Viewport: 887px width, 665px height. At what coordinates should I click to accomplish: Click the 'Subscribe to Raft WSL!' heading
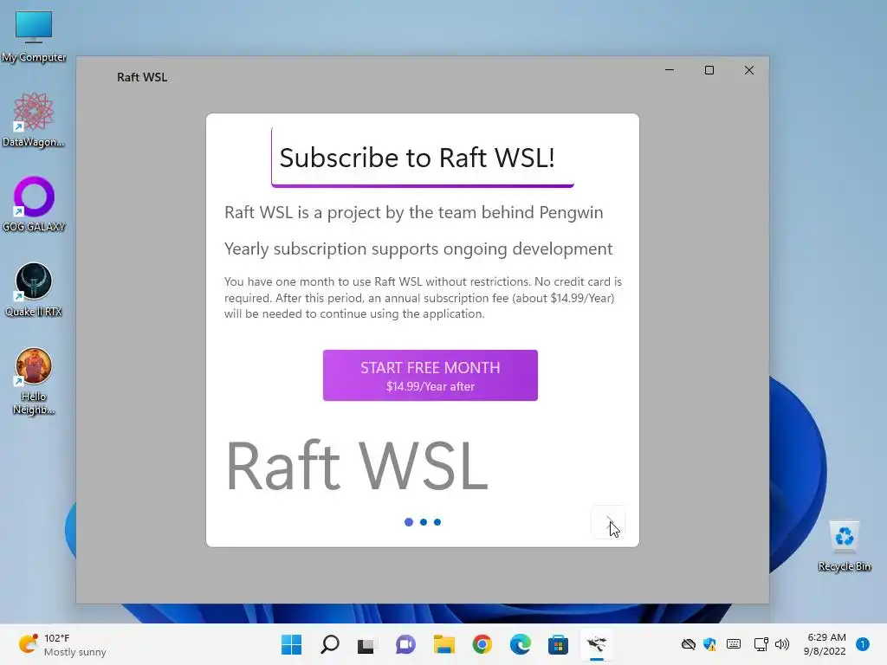pos(418,158)
